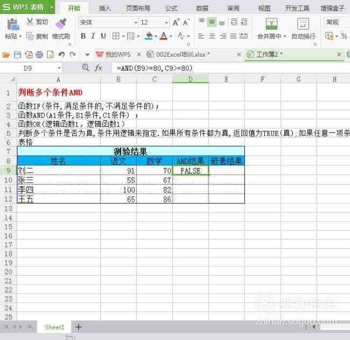Toggle Bold formatting

pyautogui.click(x=83, y=36)
